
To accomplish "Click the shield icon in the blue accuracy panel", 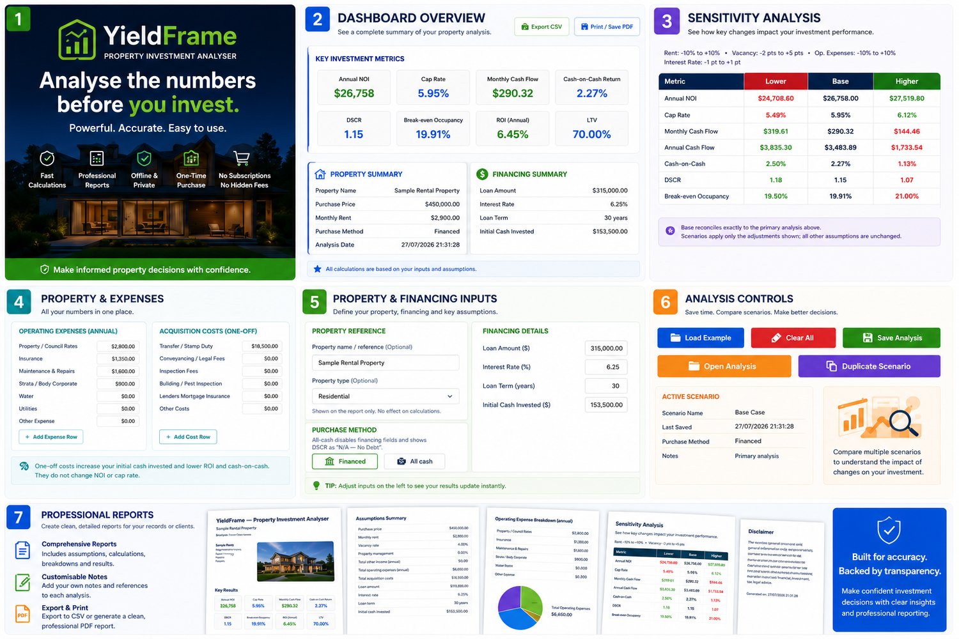I will click(x=889, y=530).
